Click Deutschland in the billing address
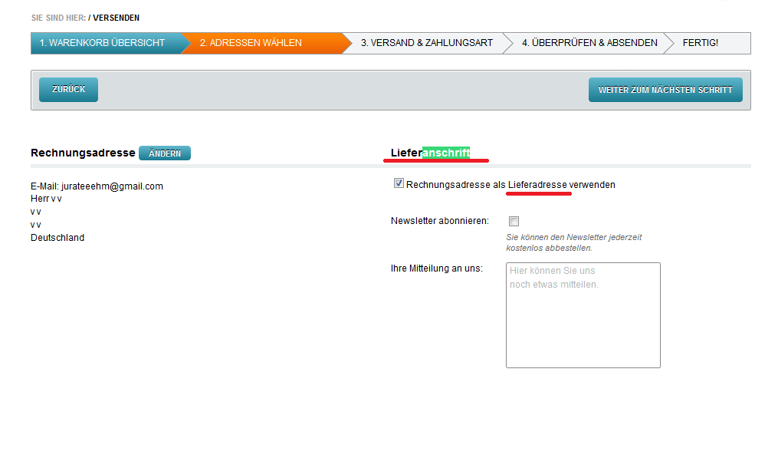The image size is (778, 471). pos(57,238)
